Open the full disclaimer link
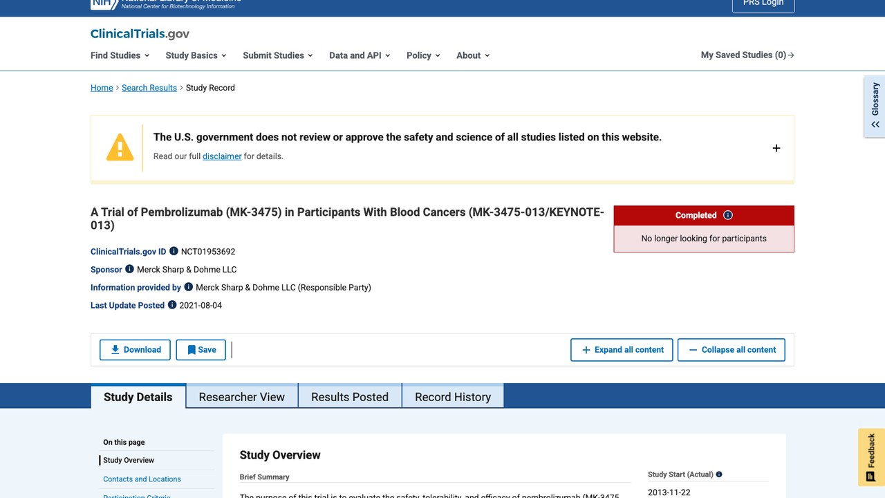Image resolution: width=885 pixels, height=498 pixels. coord(222,156)
